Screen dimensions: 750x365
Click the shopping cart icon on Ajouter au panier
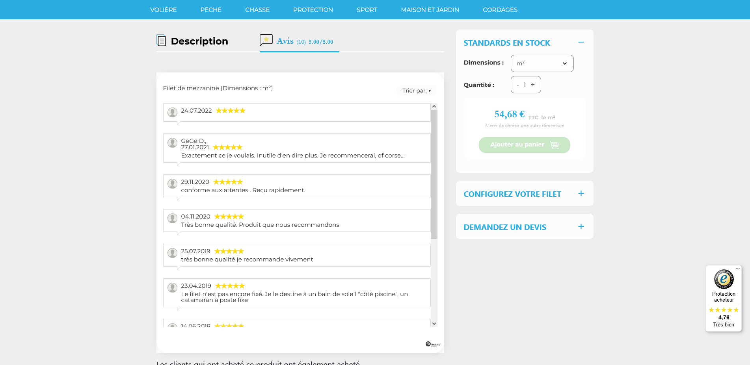point(555,145)
